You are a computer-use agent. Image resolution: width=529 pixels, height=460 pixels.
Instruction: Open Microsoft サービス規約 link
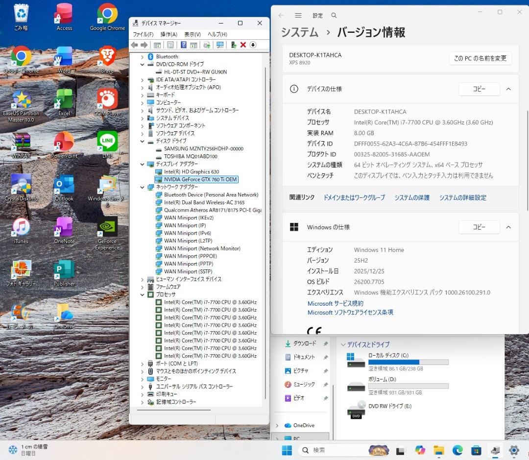[x=336, y=303]
